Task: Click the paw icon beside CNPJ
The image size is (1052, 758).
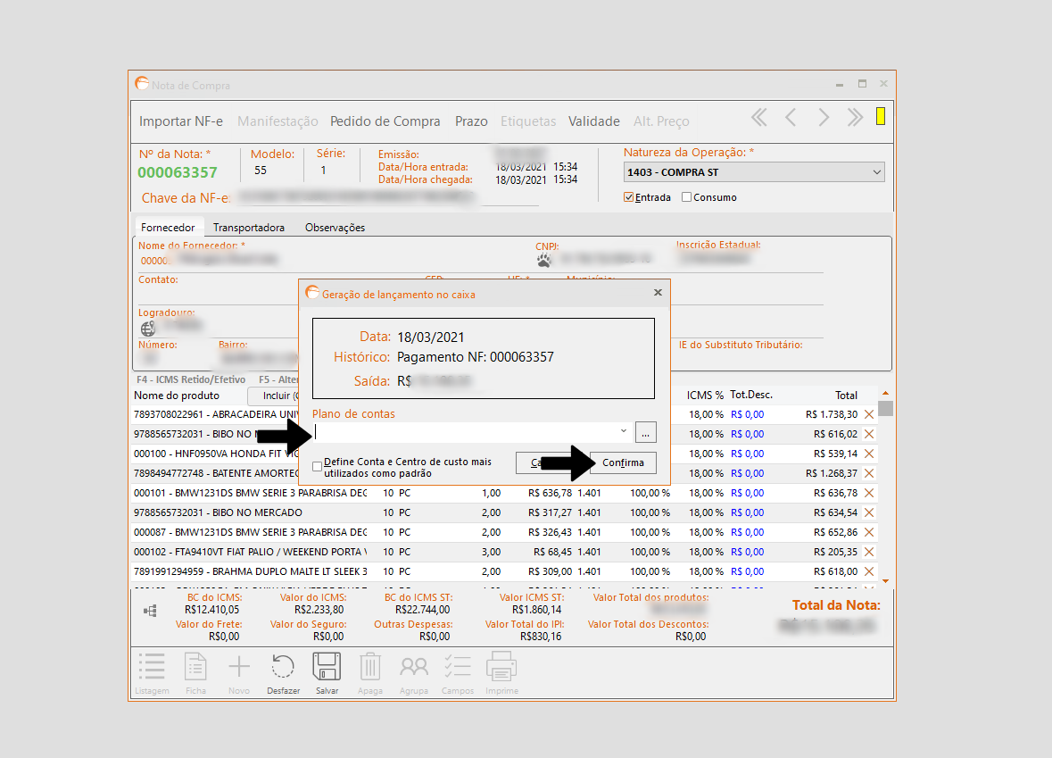Action: pos(543,260)
